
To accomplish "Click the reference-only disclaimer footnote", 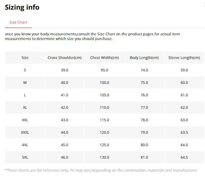I will click(x=101, y=170).
